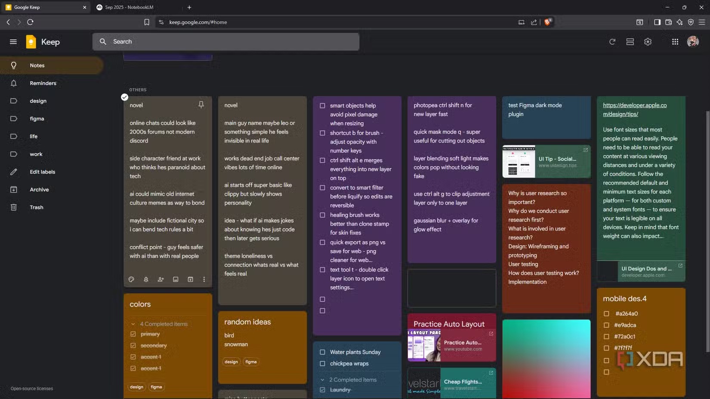Open the main menu hamburger icon
The width and height of the screenshot is (710, 399).
[x=13, y=42]
